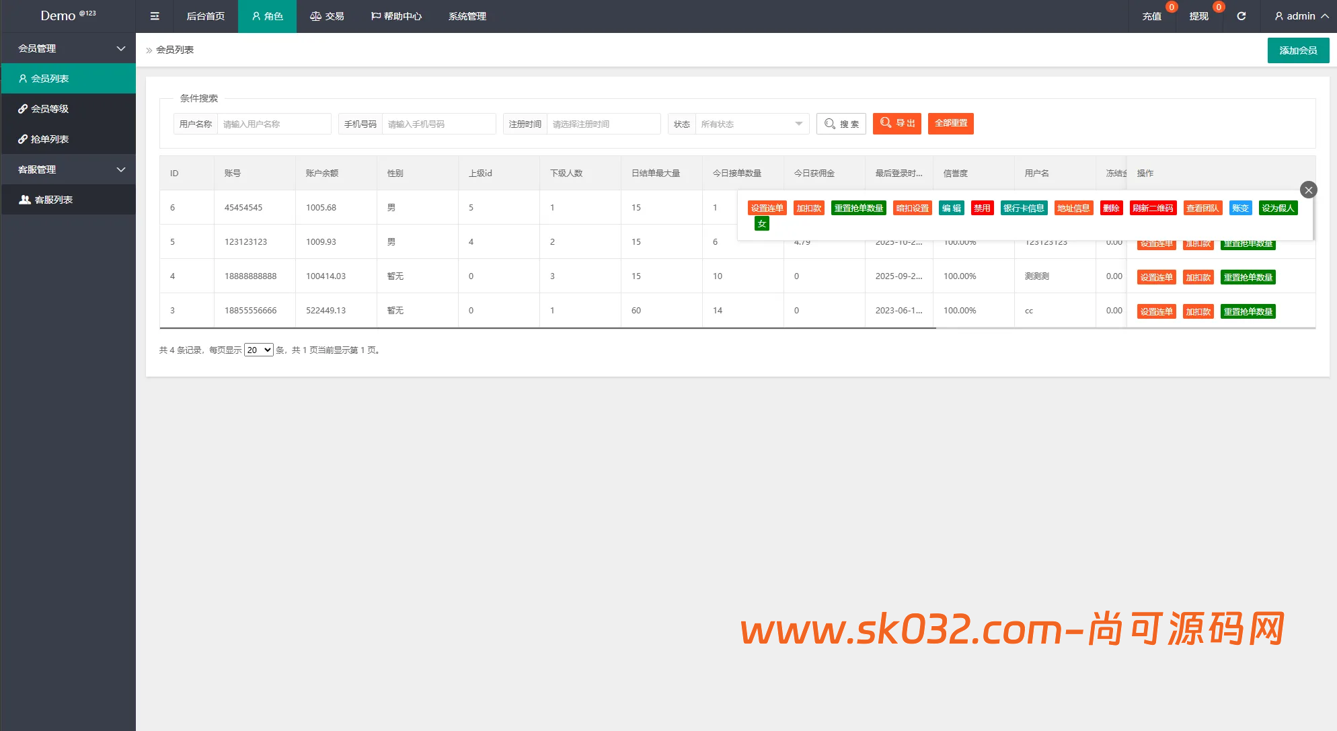Viewport: 1337px width, 731px height.
Task: Click the 充值 recharge notification item
Action: coord(1151,16)
